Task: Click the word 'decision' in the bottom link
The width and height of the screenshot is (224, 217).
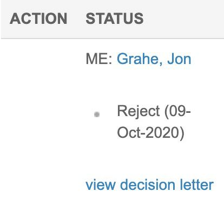Action: coord(148,184)
